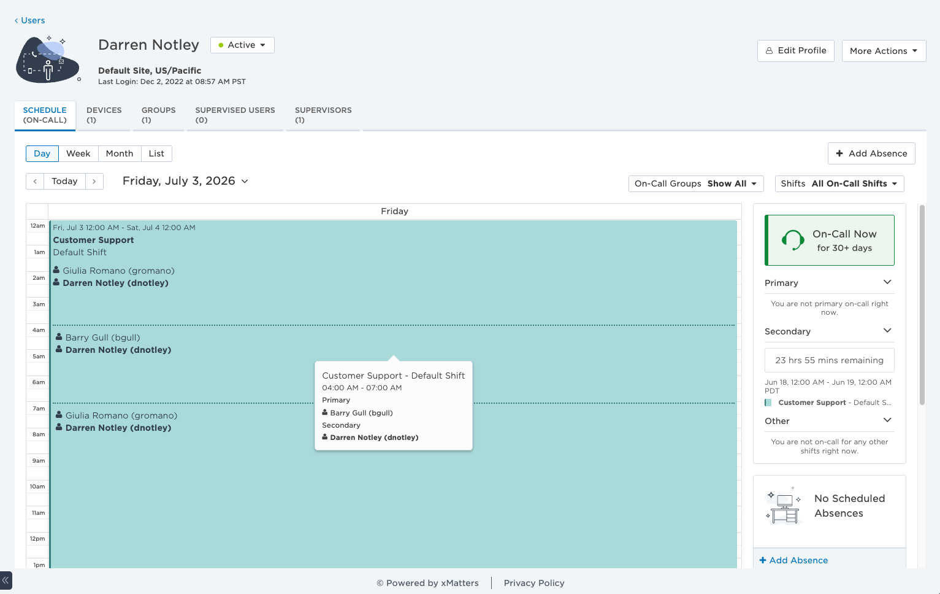
Task: Go to the next day using the arrow
Action: coord(94,181)
